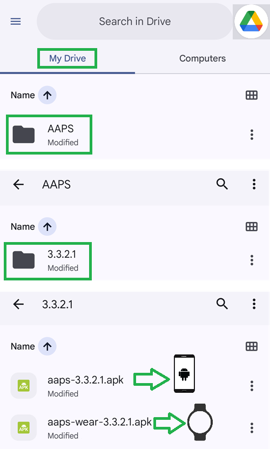The width and height of the screenshot is (270, 449).
Task: Toggle sort direction arrow above AAPS folder
Action: point(47,95)
